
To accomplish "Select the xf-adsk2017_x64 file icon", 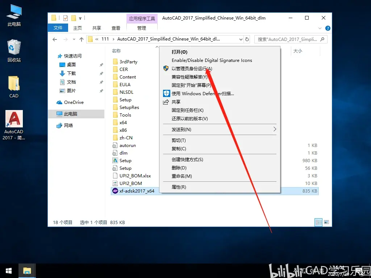I will 115,191.
